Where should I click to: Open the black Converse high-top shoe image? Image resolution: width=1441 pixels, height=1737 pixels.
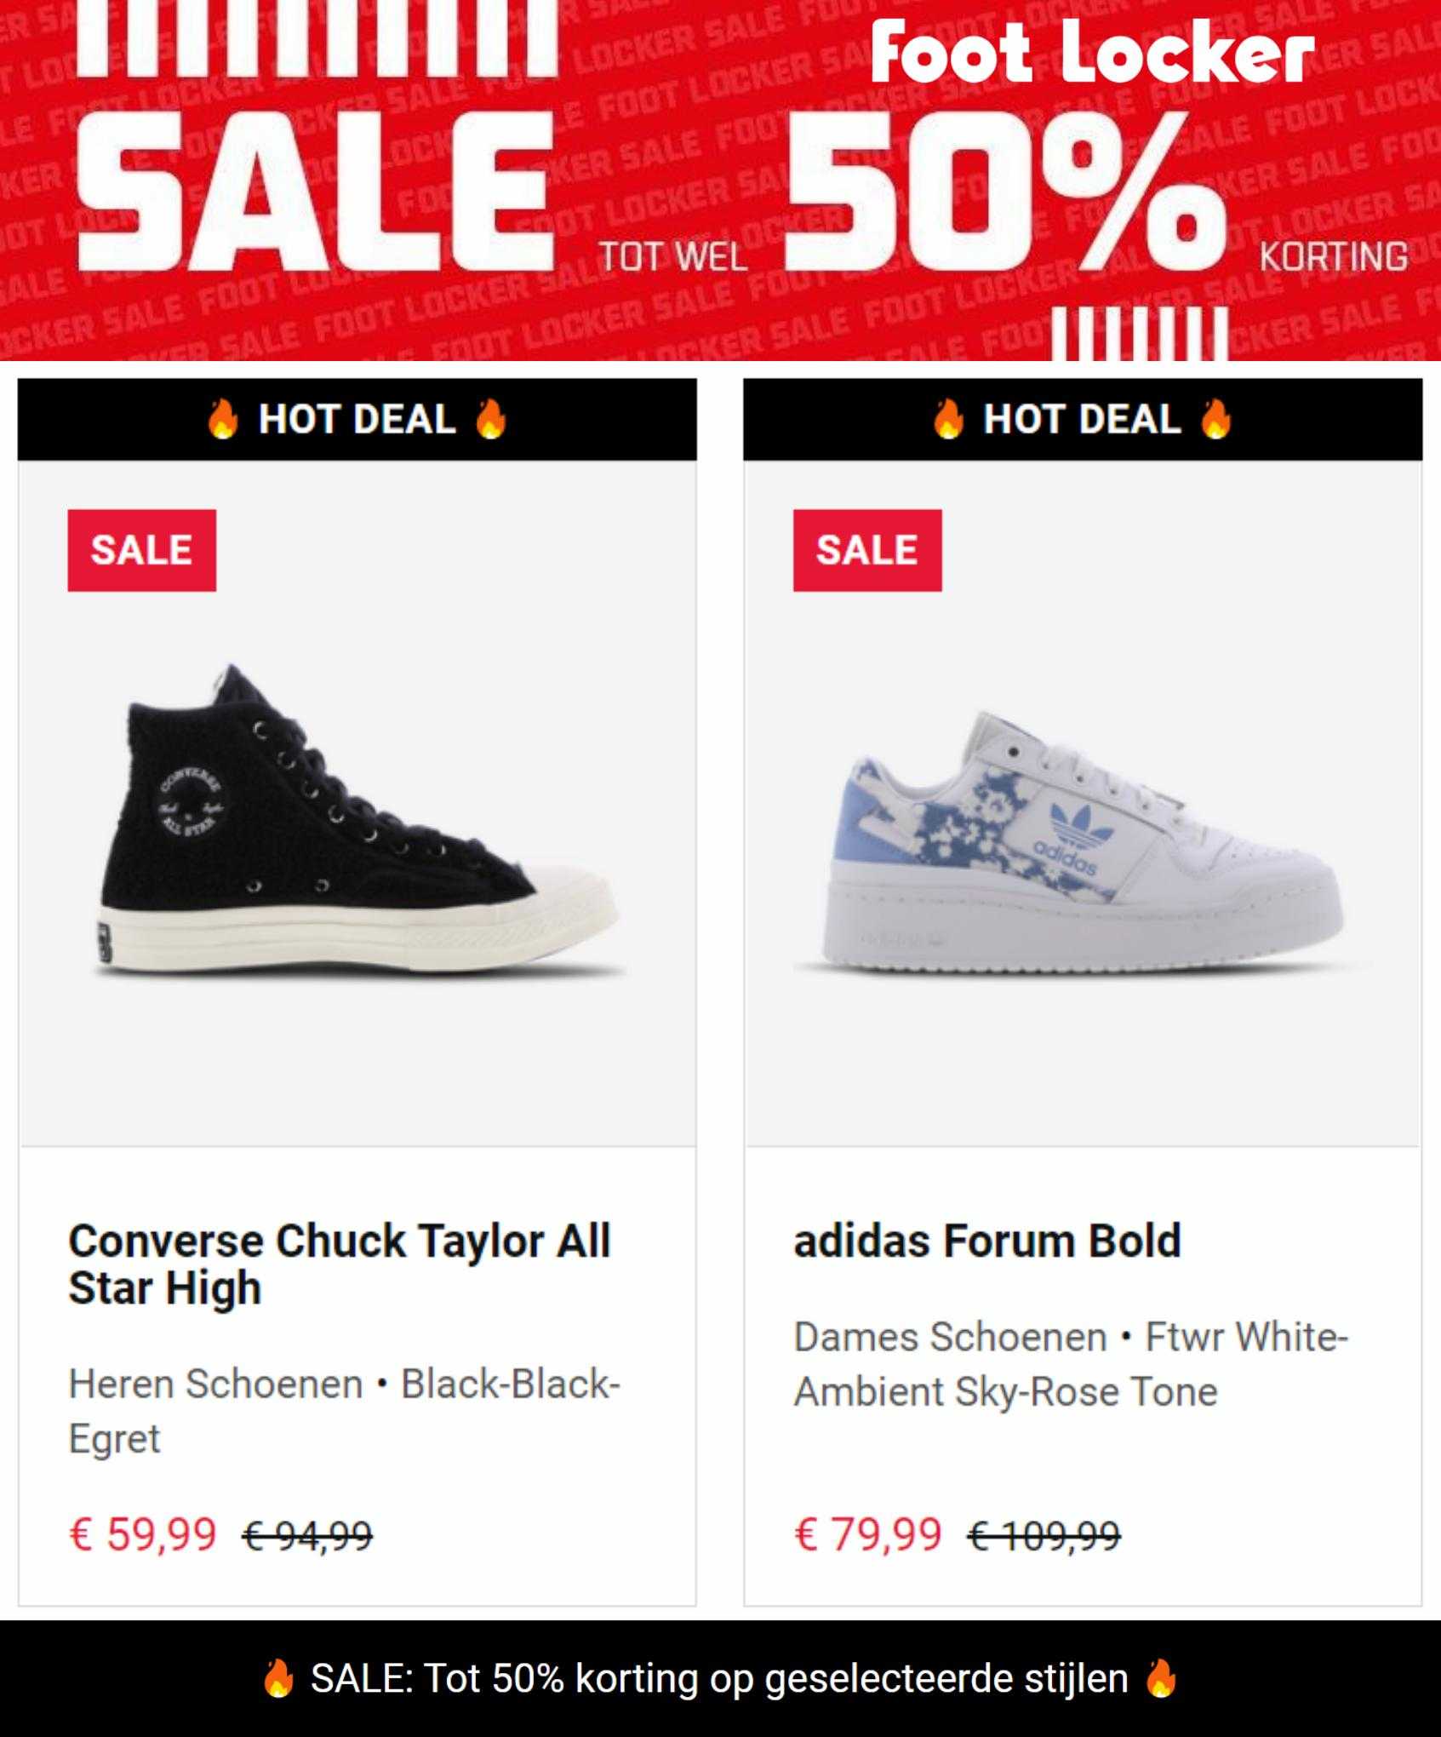click(357, 822)
